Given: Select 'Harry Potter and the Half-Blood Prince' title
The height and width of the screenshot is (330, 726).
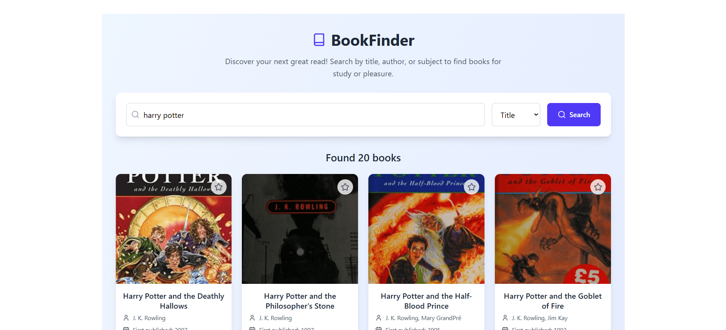Looking at the screenshot, I should [x=426, y=301].
